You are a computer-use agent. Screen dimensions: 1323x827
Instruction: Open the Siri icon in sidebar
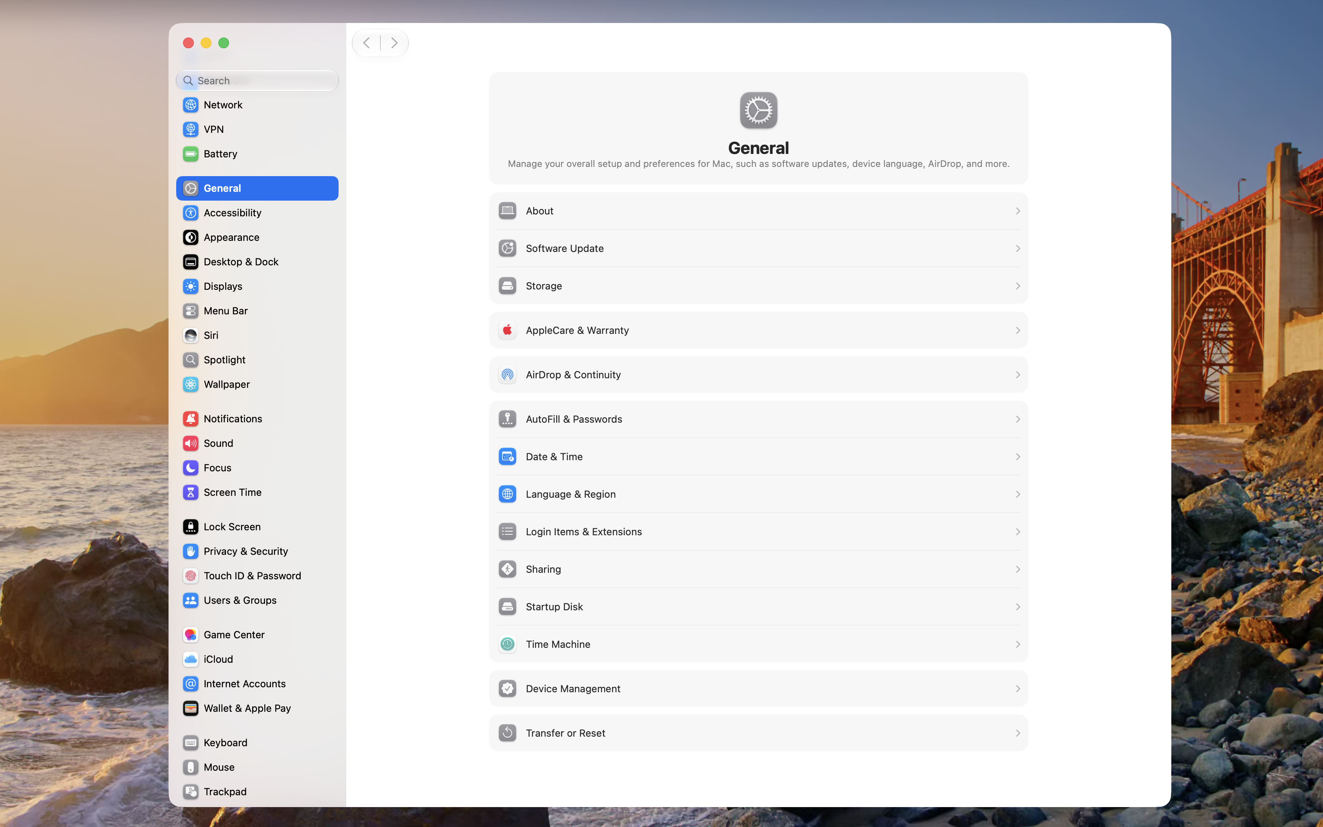click(x=190, y=335)
